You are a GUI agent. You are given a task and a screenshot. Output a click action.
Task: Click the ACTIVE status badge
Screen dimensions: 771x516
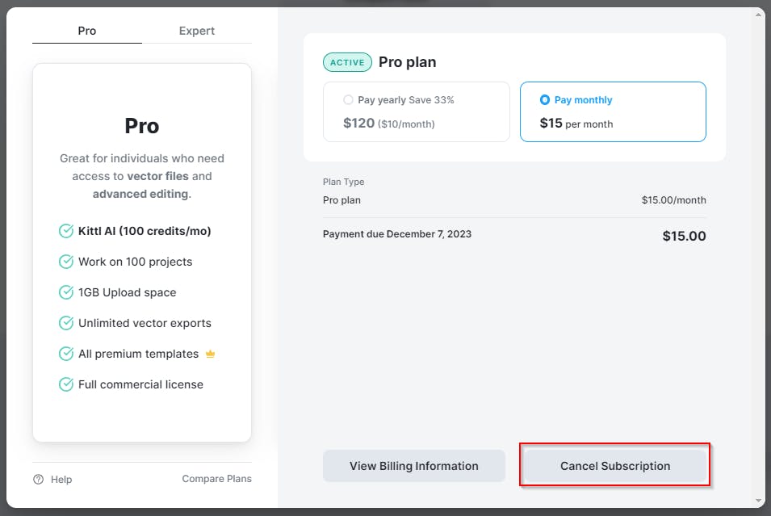click(347, 62)
